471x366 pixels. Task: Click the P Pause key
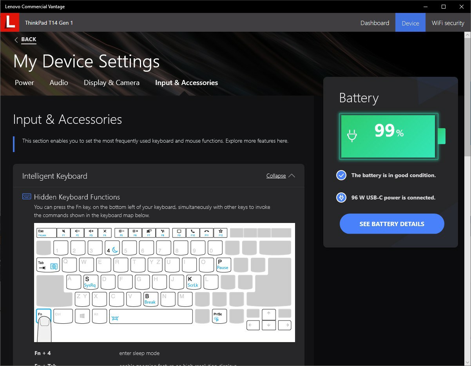[x=223, y=265]
